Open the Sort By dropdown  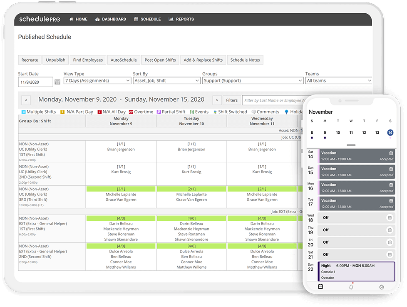166,81
